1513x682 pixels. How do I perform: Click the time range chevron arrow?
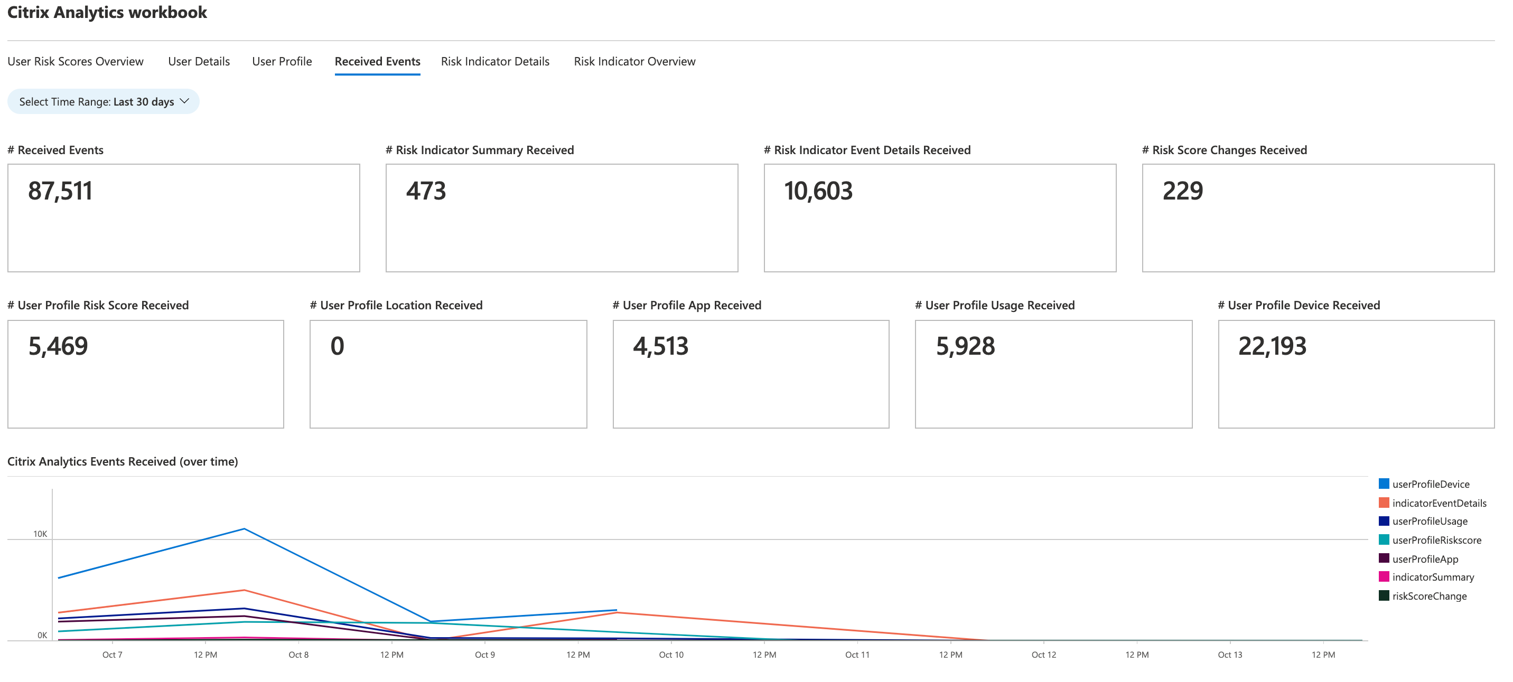[x=184, y=101]
